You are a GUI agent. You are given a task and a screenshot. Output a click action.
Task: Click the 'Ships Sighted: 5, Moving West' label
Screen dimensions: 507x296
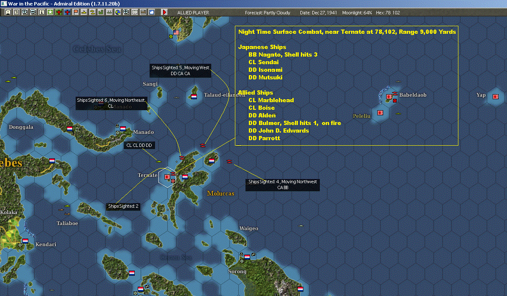click(x=180, y=71)
